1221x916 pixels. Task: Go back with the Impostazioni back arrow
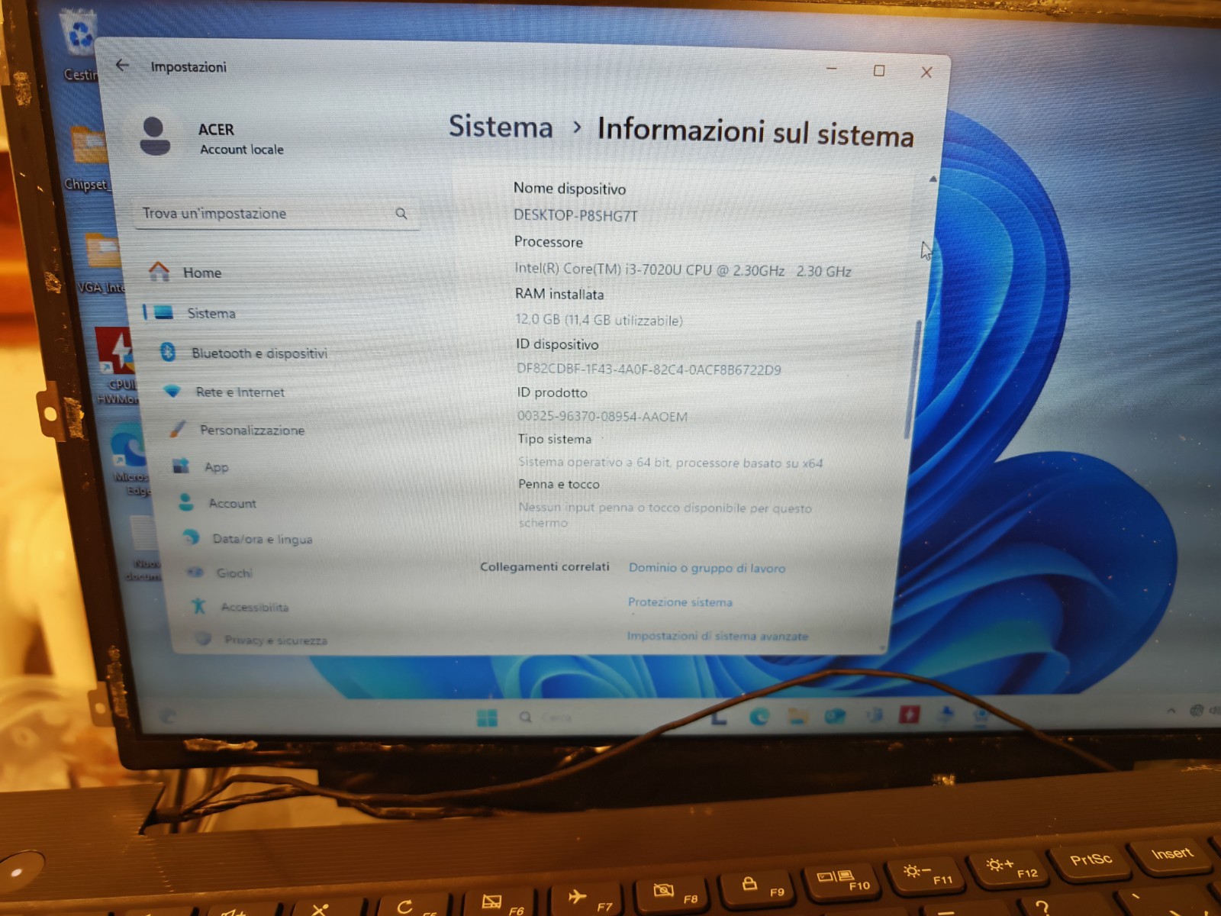tap(122, 65)
